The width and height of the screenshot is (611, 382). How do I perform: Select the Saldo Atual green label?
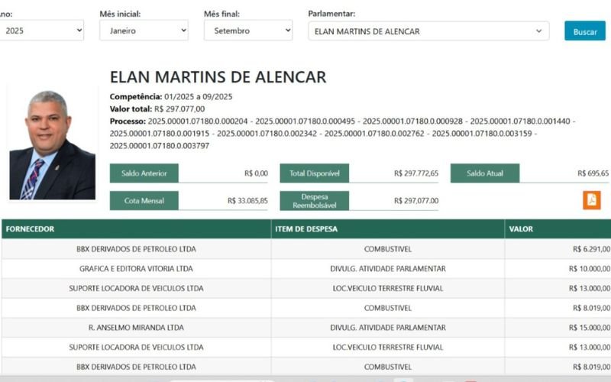click(x=484, y=173)
